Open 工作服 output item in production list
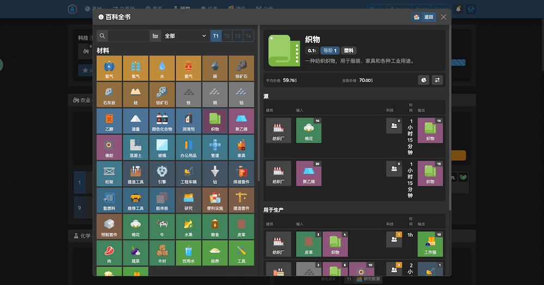This screenshot has width=544, height=285. click(x=431, y=244)
